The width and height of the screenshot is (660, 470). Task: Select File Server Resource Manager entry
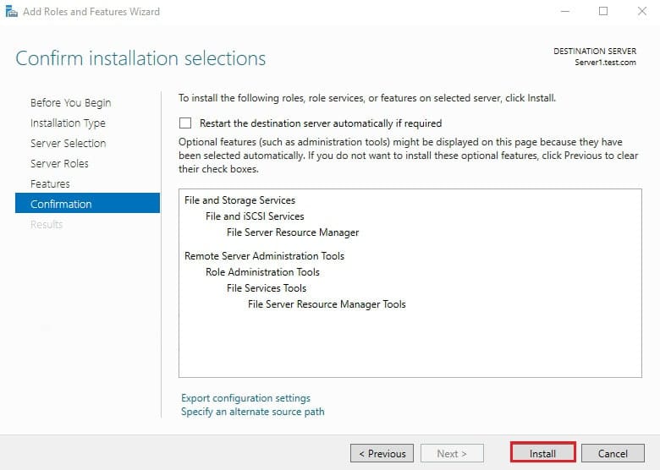(x=293, y=232)
